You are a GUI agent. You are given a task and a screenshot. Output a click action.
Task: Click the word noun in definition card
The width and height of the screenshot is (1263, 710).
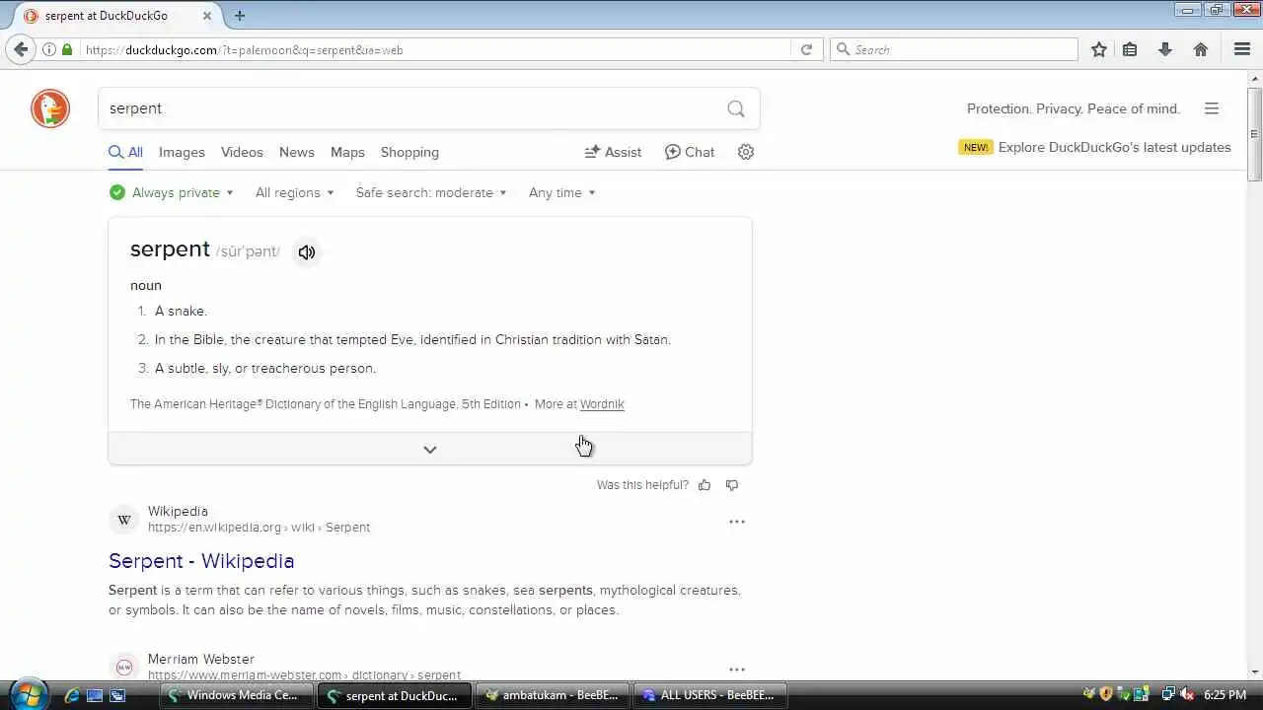(x=146, y=285)
